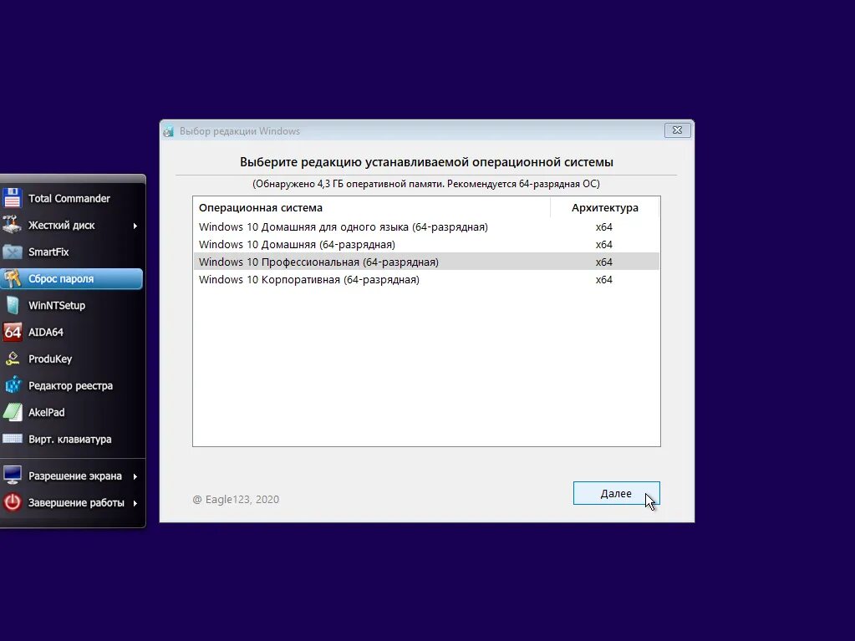The width and height of the screenshot is (855, 641).
Task: Expand the Жесткий диск submenu arrow
Action: click(x=135, y=226)
